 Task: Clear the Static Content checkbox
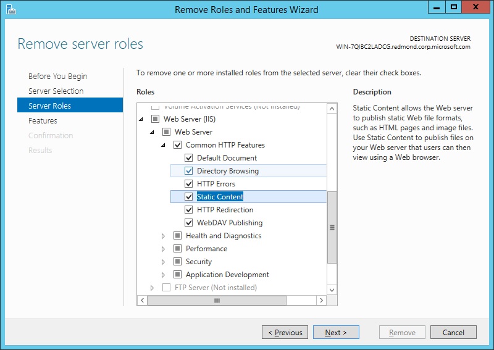point(188,196)
